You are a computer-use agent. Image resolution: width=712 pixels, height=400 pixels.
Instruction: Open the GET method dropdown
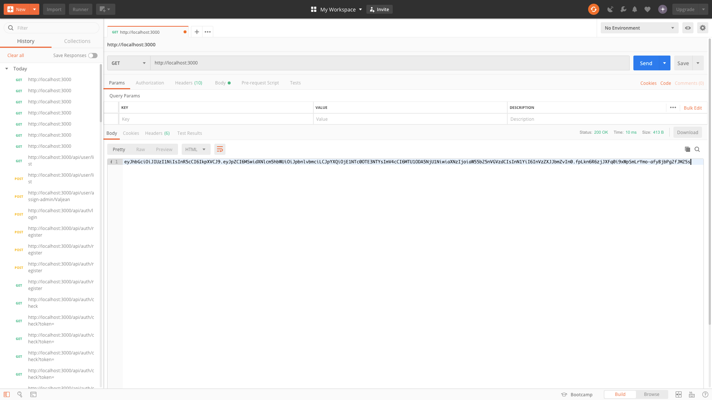coord(128,63)
